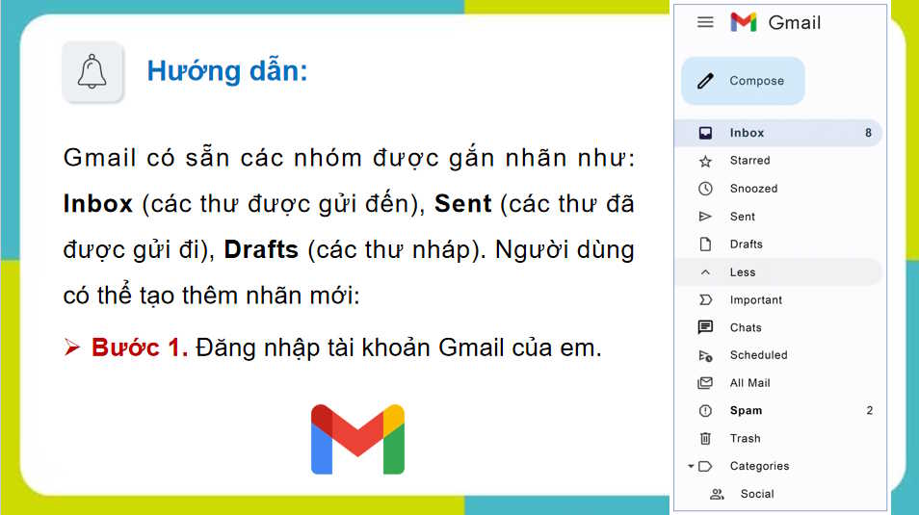919x515 pixels.
Task: Click the bold word 'Inbox' in paragraph
Action: pyautogui.click(x=98, y=204)
